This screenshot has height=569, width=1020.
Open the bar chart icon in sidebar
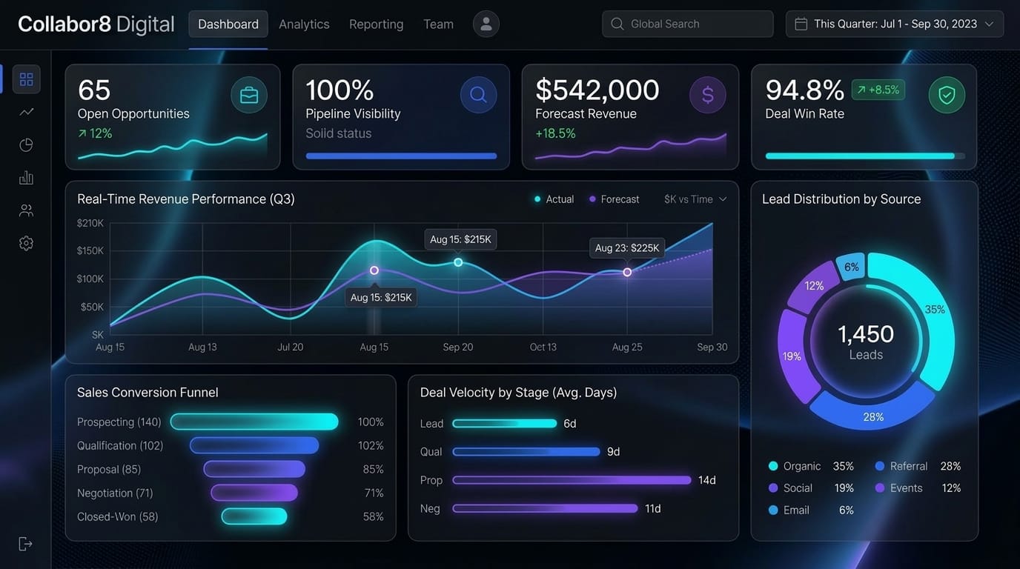coord(26,178)
